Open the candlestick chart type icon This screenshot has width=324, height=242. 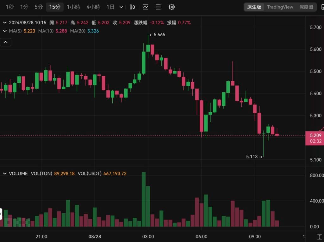tap(132, 7)
